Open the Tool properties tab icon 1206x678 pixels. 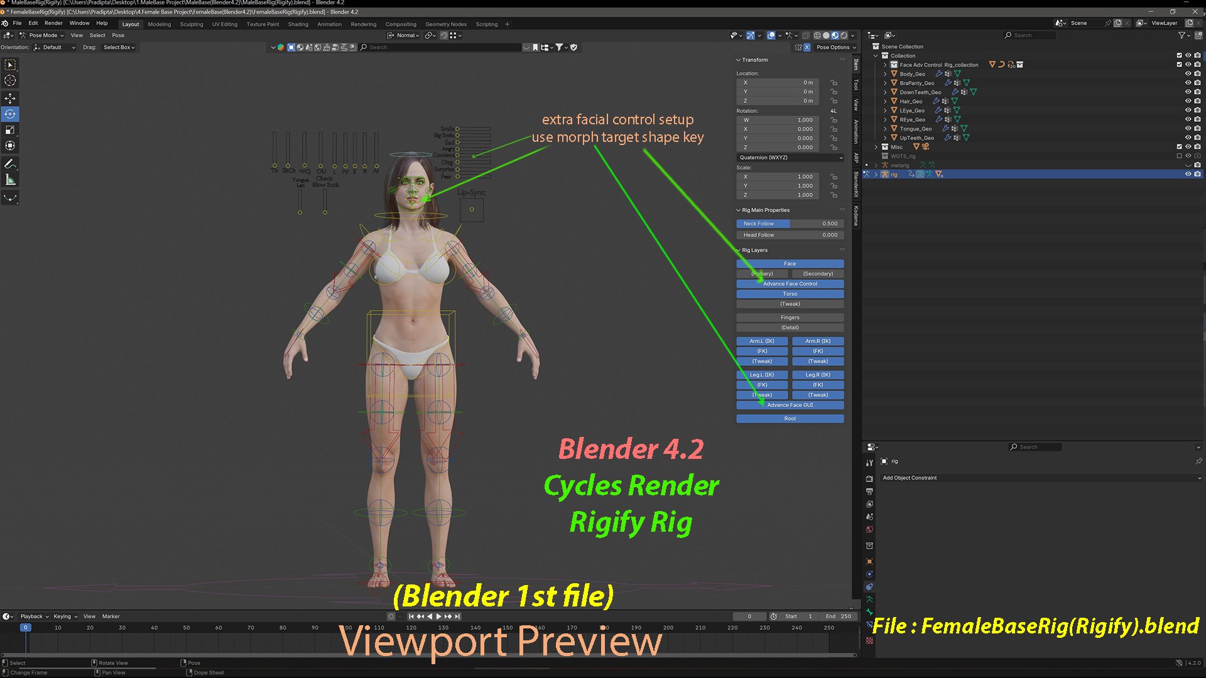tap(869, 463)
